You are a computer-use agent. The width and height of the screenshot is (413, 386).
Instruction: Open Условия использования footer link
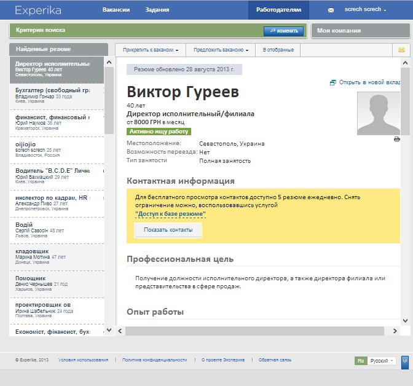coord(83,360)
